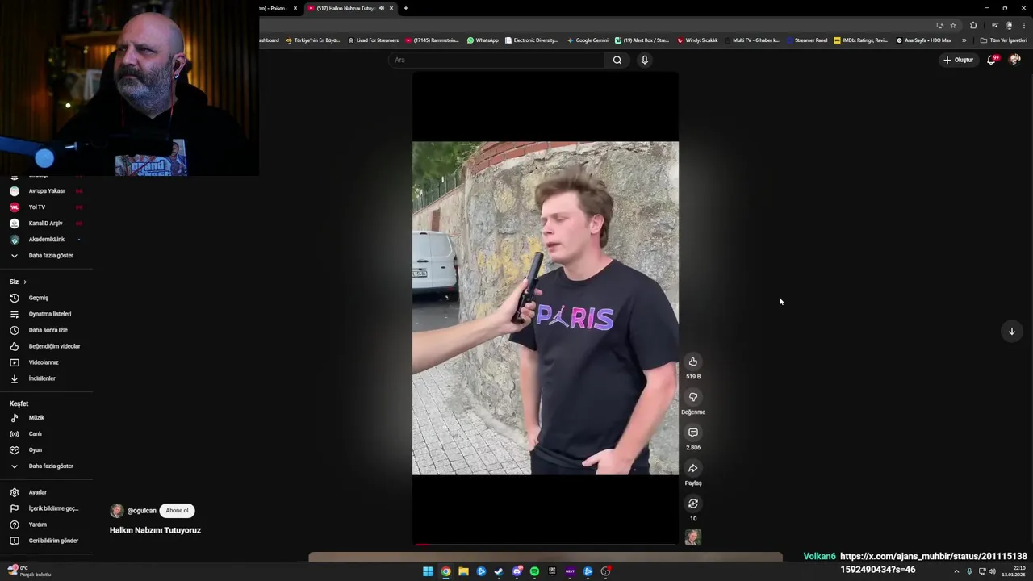Screen dimensions: 1033x581
Task: Open the Livad For Streamers bookmark
Action: pyautogui.click(x=373, y=40)
